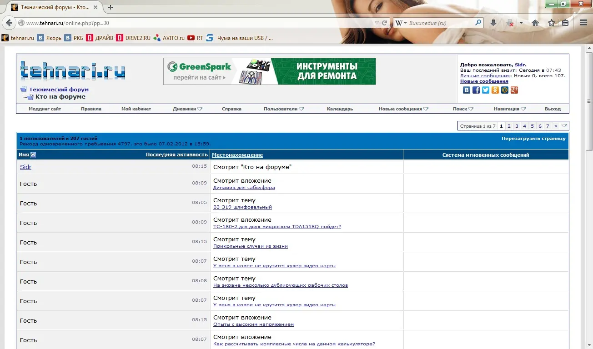
Task: Click the GreenSpark Инструменты для ремонта banner
Action: 270,71
